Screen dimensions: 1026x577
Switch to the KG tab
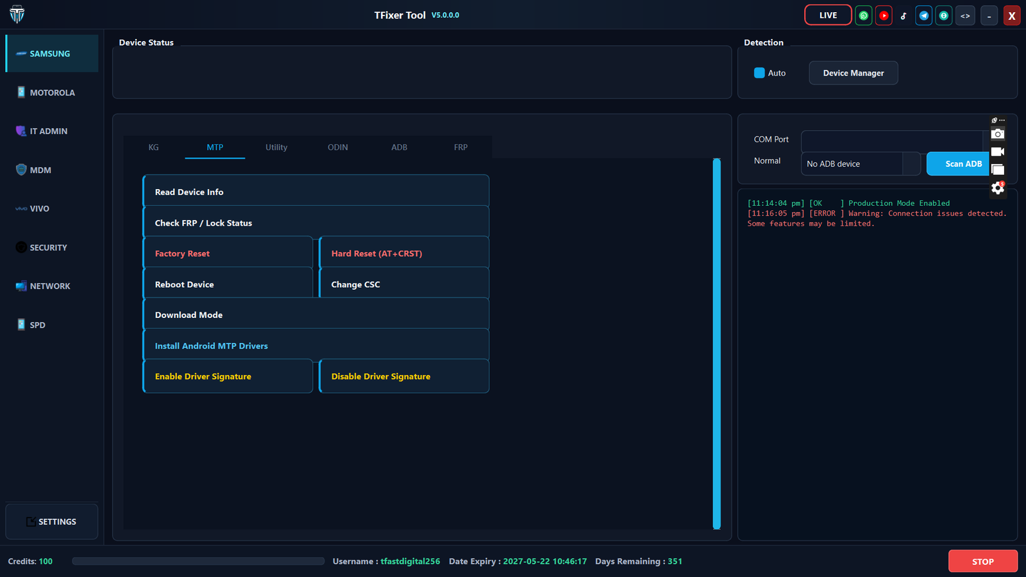pyautogui.click(x=154, y=147)
